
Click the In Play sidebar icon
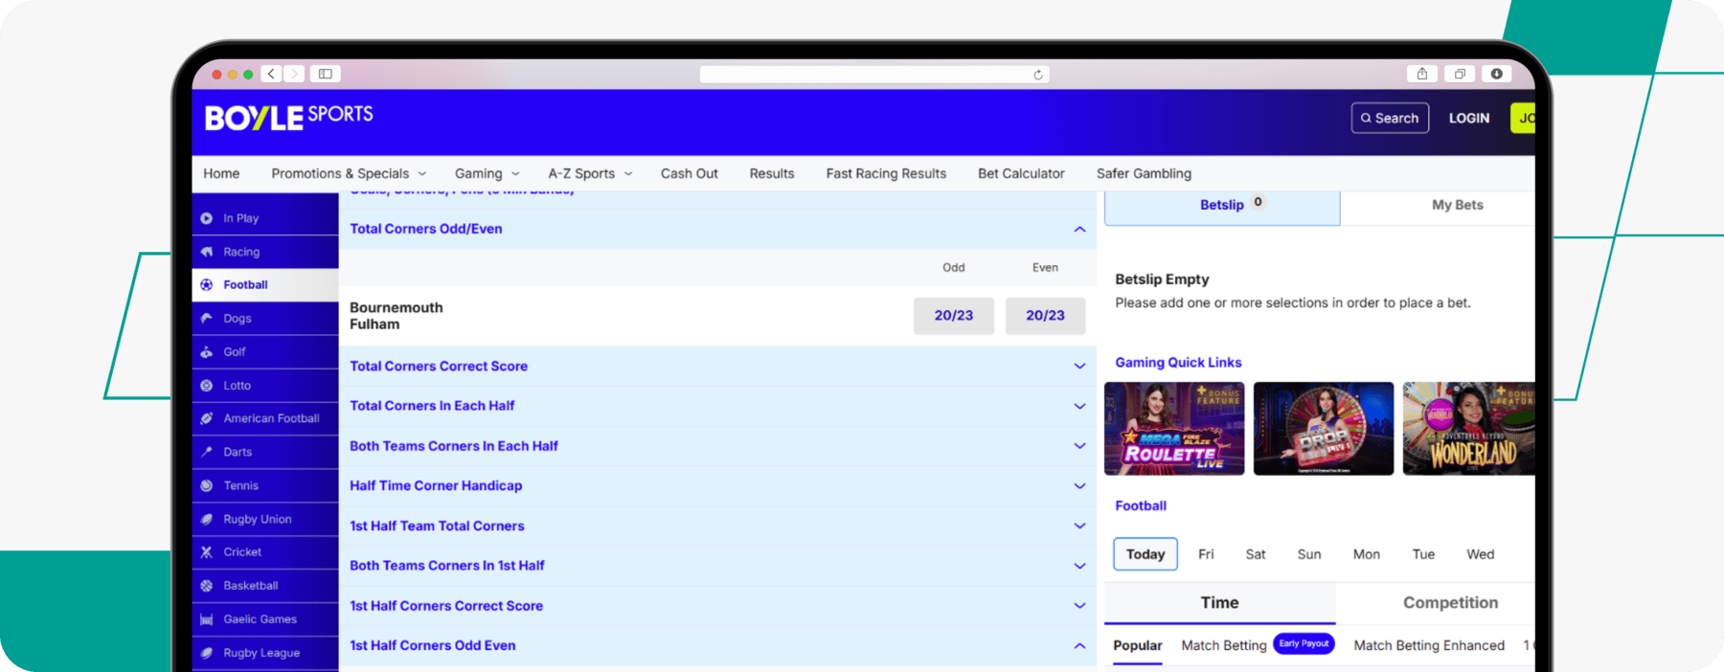(x=206, y=218)
